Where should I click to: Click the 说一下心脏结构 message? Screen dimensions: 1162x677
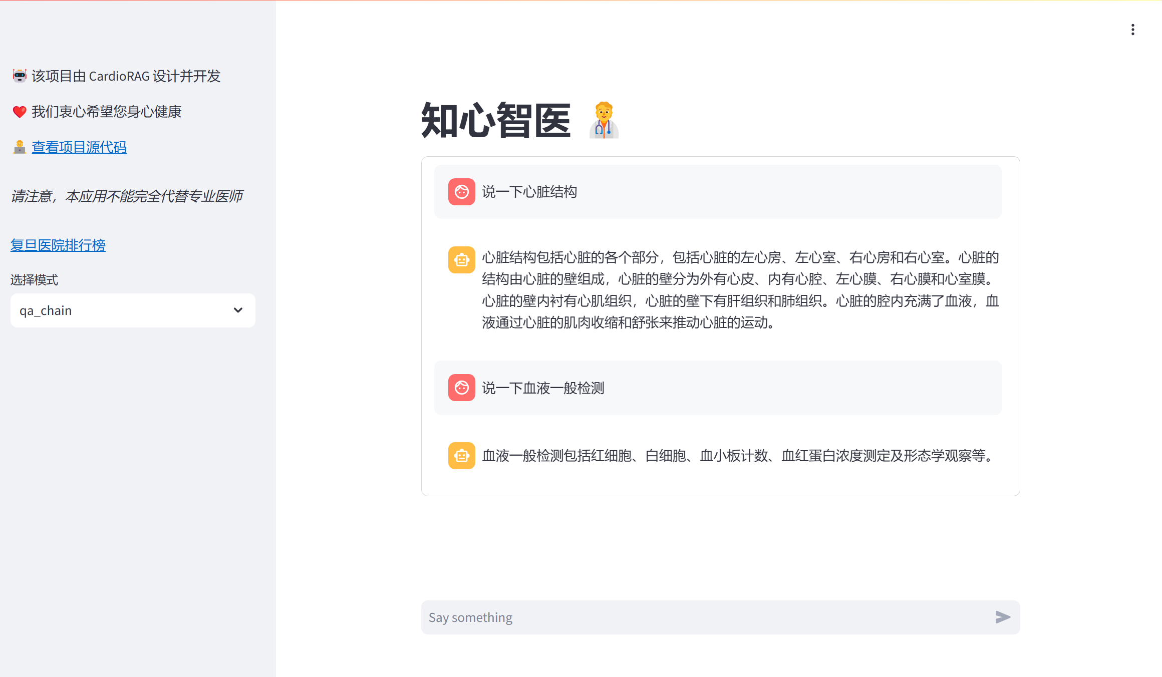529,192
